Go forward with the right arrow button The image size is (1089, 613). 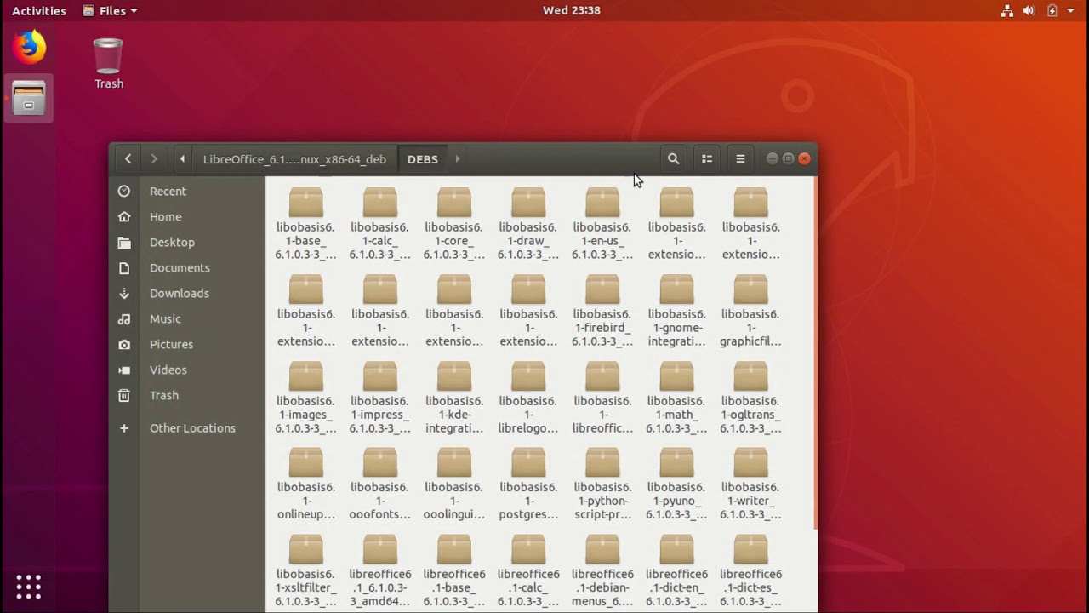pyautogui.click(x=153, y=159)
